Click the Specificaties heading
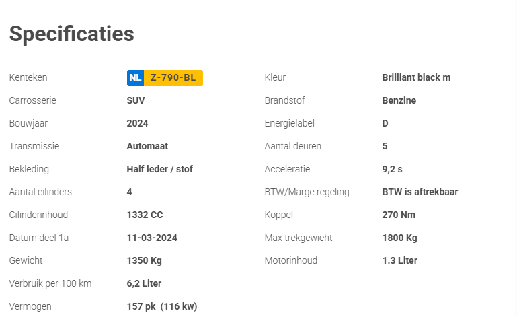The image size is (517, 317). [x=72, y=34]
